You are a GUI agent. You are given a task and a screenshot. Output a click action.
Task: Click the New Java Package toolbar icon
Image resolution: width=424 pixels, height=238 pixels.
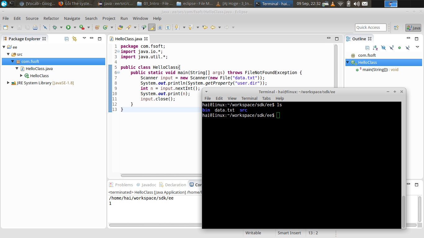(x=97, y=28)
